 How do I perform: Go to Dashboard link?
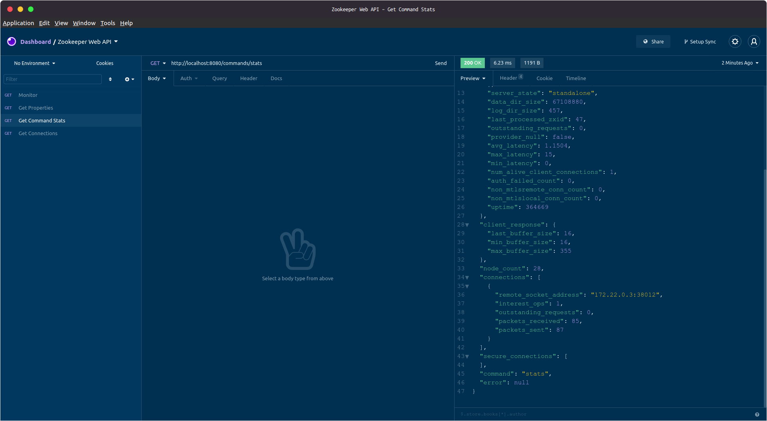[36, 41]
